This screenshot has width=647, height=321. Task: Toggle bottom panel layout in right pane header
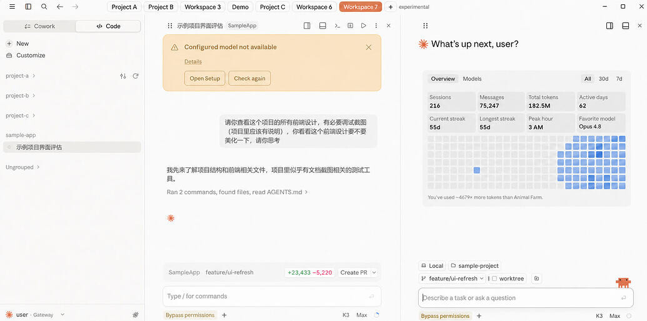(626, 26)
